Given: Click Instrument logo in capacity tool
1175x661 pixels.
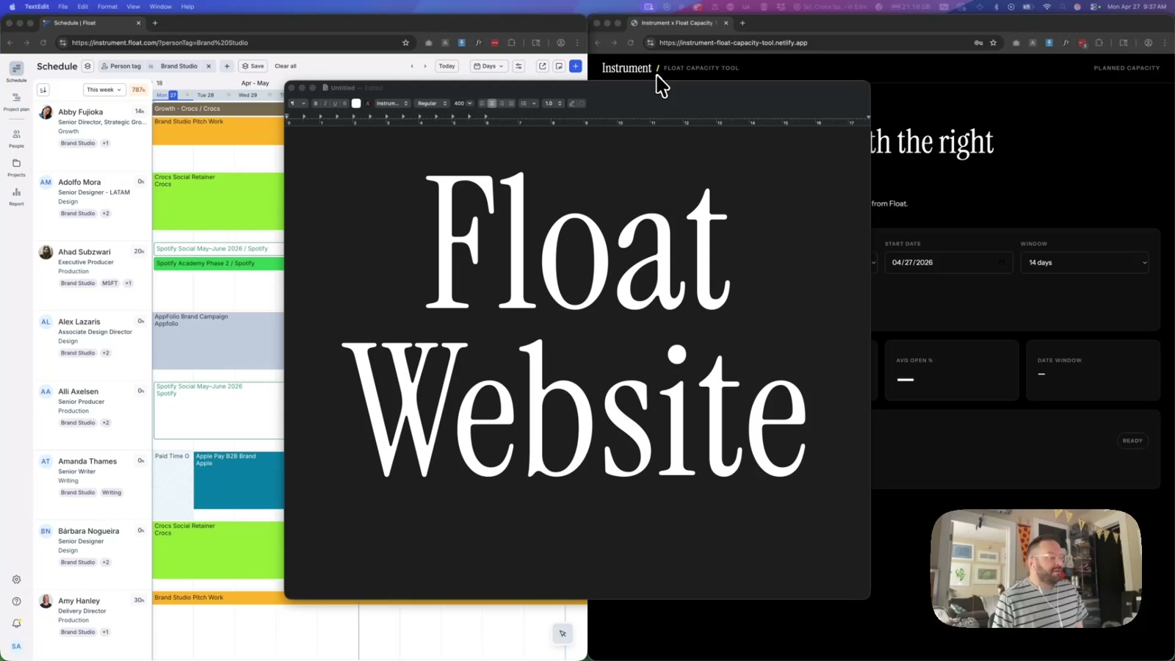Looking at the screenshot, I should 626,68.
